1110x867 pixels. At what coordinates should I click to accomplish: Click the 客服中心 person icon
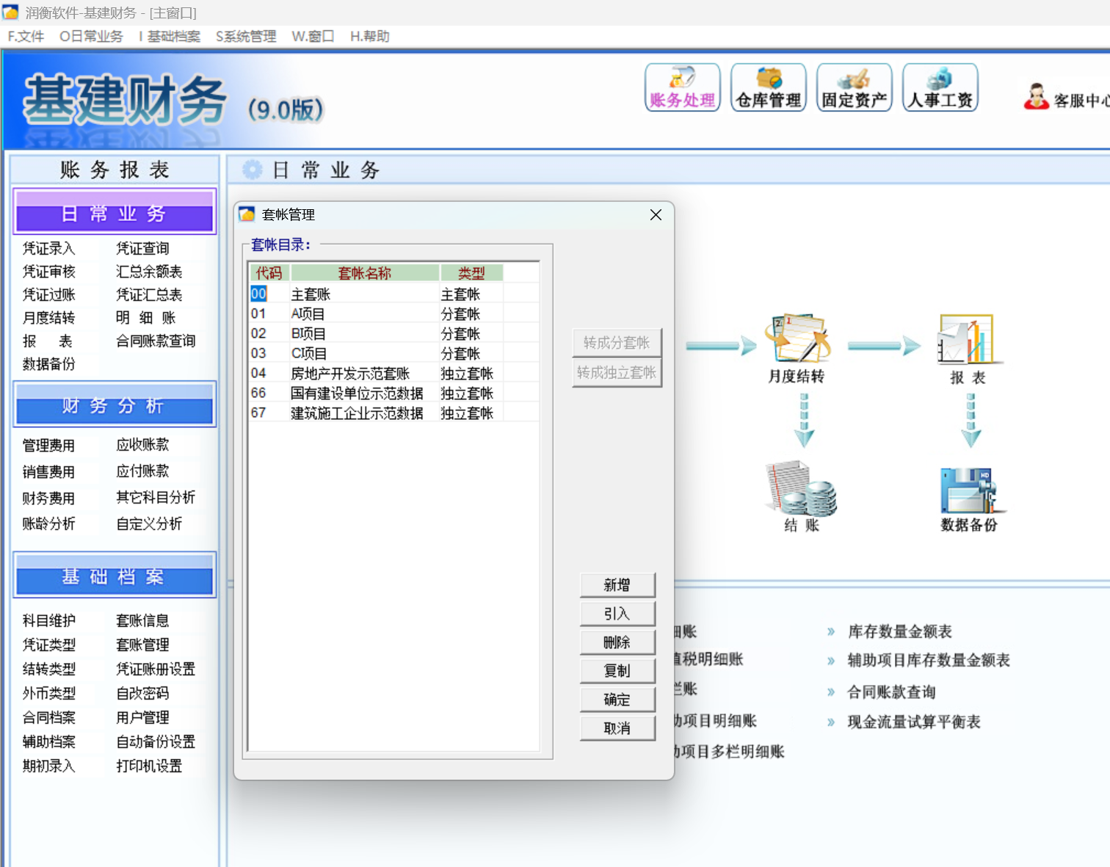pos(1036,97)
